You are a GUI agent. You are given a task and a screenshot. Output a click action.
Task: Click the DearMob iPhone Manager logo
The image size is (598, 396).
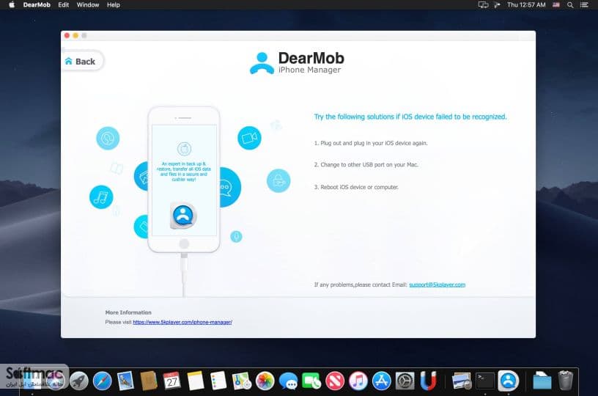297,63
